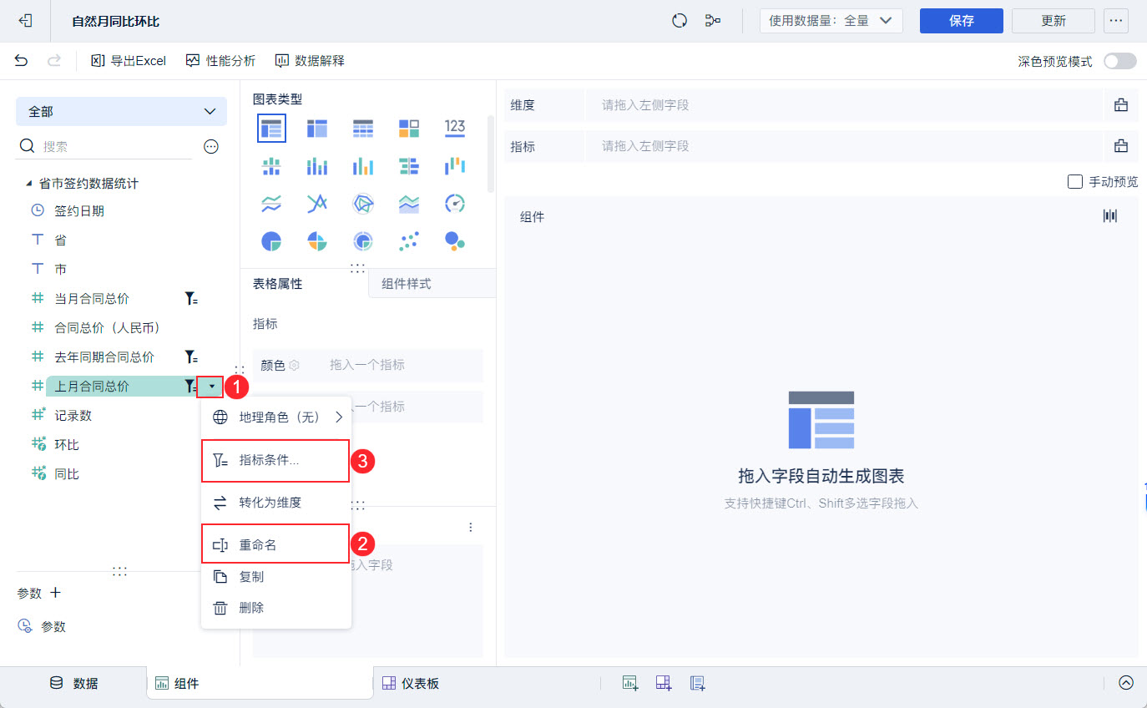Click the up-chevron circle at bottom right
The height and width of the screenshot is (708, 1147).
coord(1126,683)
